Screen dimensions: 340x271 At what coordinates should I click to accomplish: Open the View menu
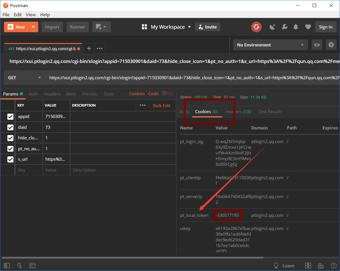tap(31, 15)
